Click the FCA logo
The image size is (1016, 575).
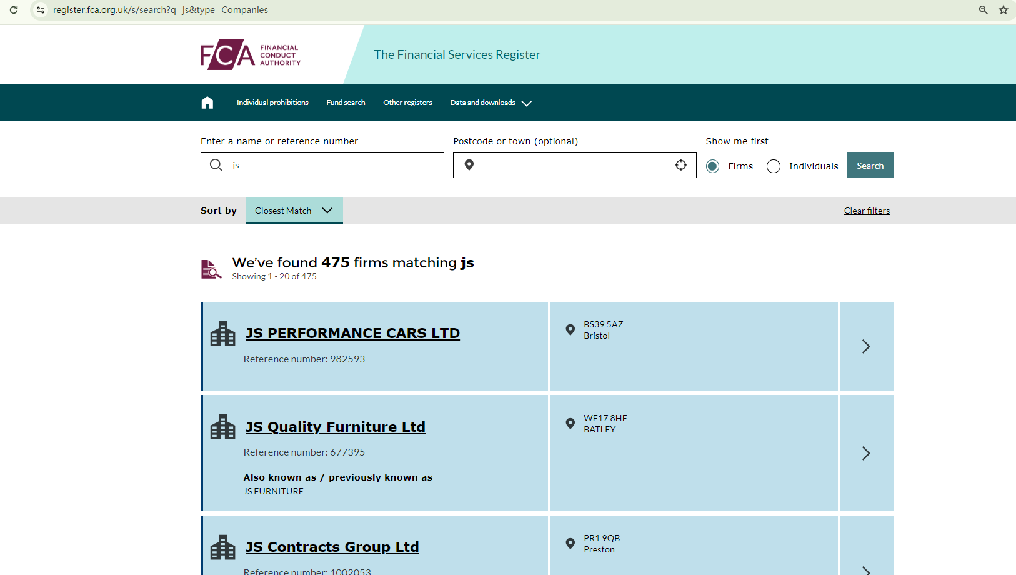[x=250, y=55]
